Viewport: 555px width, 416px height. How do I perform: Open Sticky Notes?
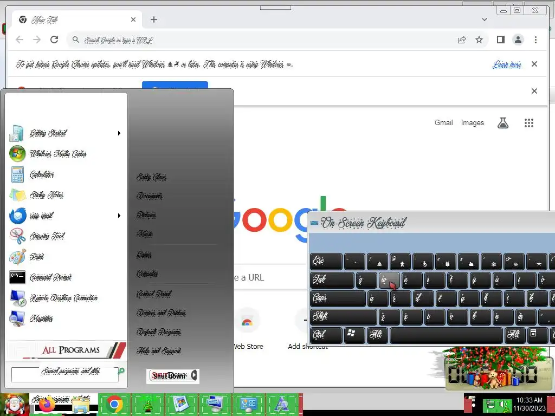(x=66, y=195)
